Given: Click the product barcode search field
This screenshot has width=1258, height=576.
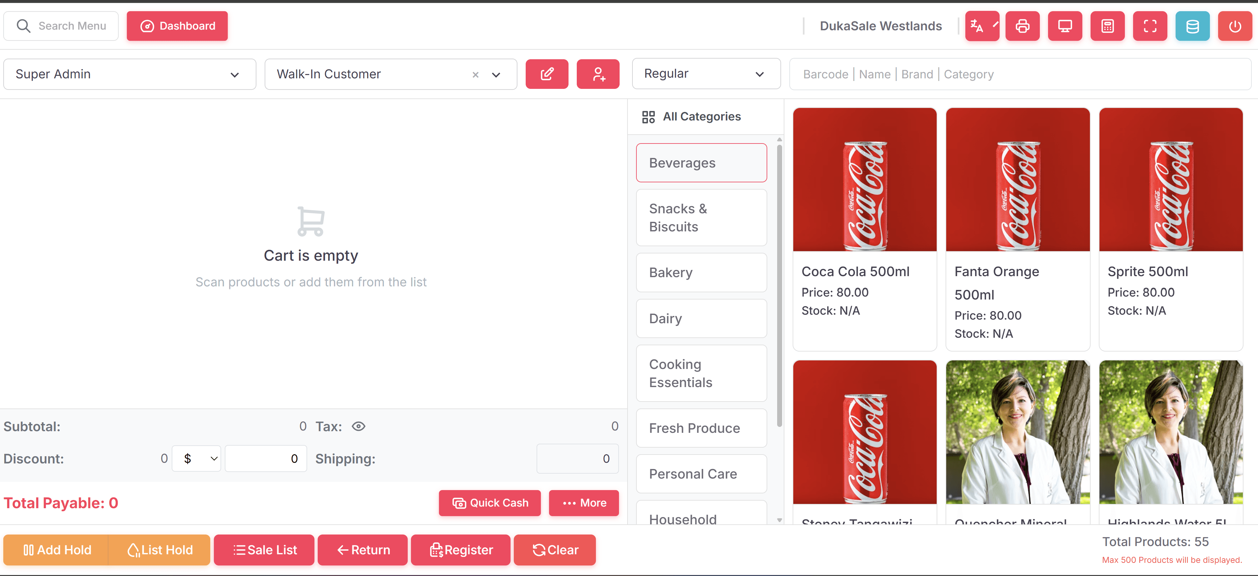Looking at the screenshot, I should (1020, 74).
